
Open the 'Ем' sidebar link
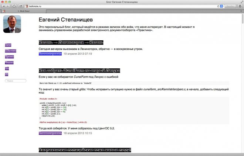tap(7, 68)
